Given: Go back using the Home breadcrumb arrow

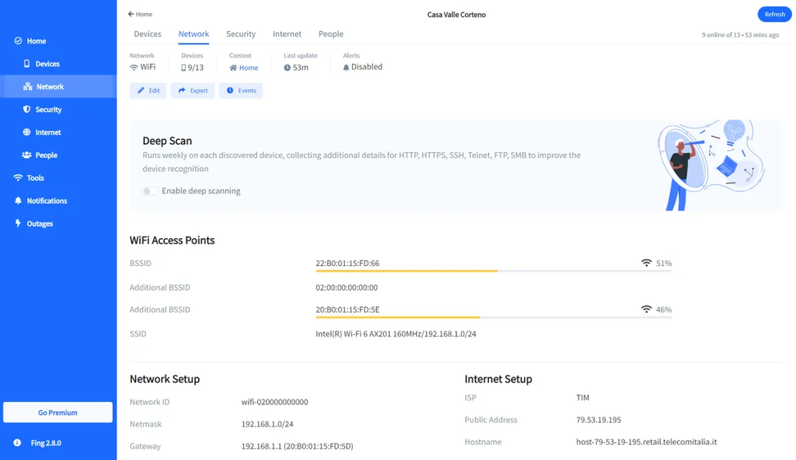Looking at the screenshot, I should 132,13.
